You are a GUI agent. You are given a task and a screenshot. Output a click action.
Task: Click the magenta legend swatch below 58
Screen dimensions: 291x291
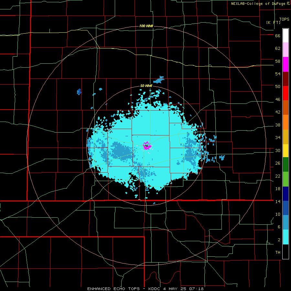(286, 64)
